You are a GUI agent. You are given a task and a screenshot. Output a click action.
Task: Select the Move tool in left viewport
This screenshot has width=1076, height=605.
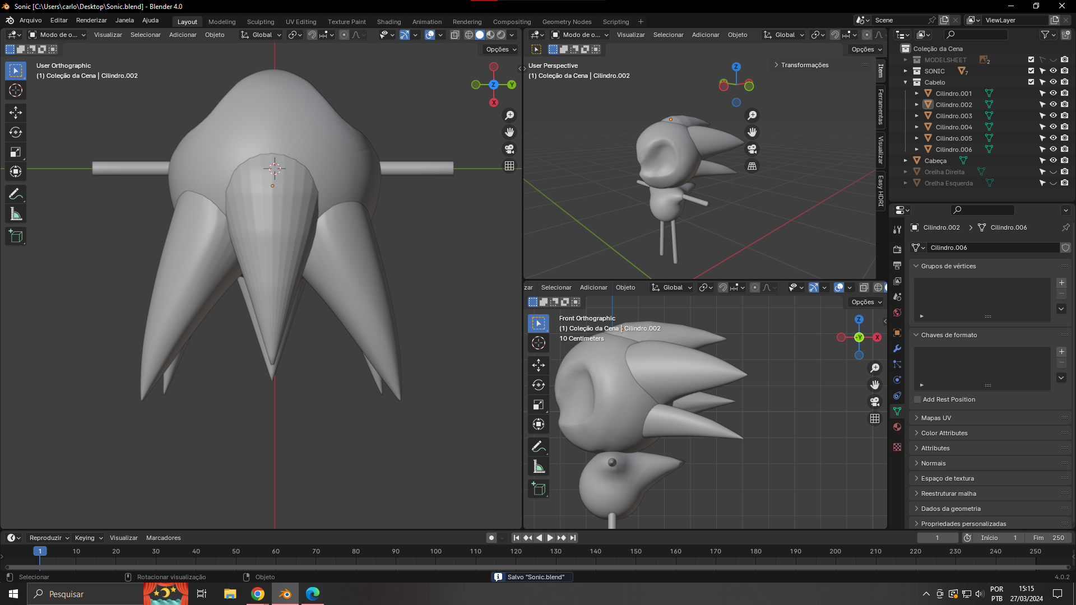coord(16,113)
